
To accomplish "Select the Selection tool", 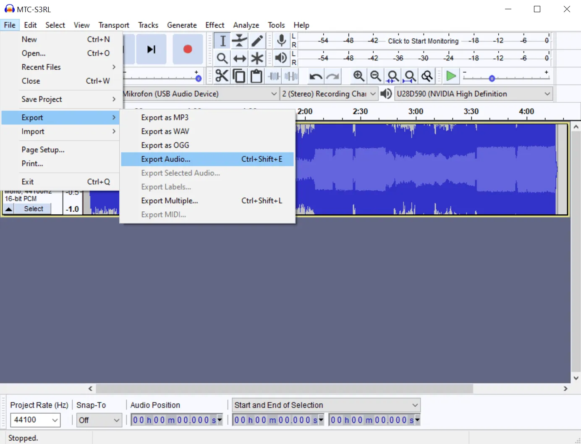I will pyautogui.click(x=222, y=40).
